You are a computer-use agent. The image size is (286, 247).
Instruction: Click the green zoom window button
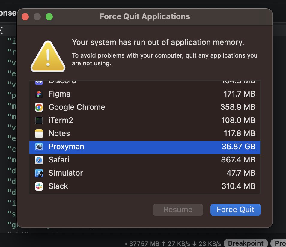(x=49, y=17)
